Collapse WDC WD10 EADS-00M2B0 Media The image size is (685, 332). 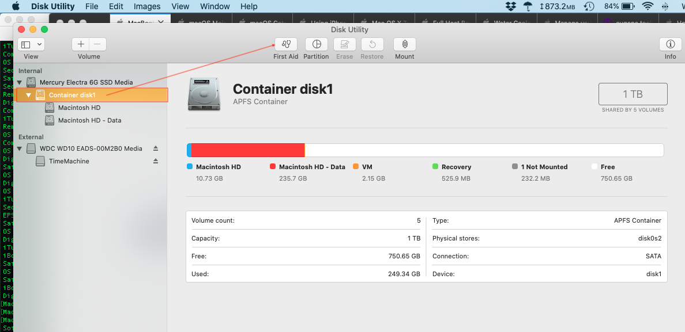(19, 148)
